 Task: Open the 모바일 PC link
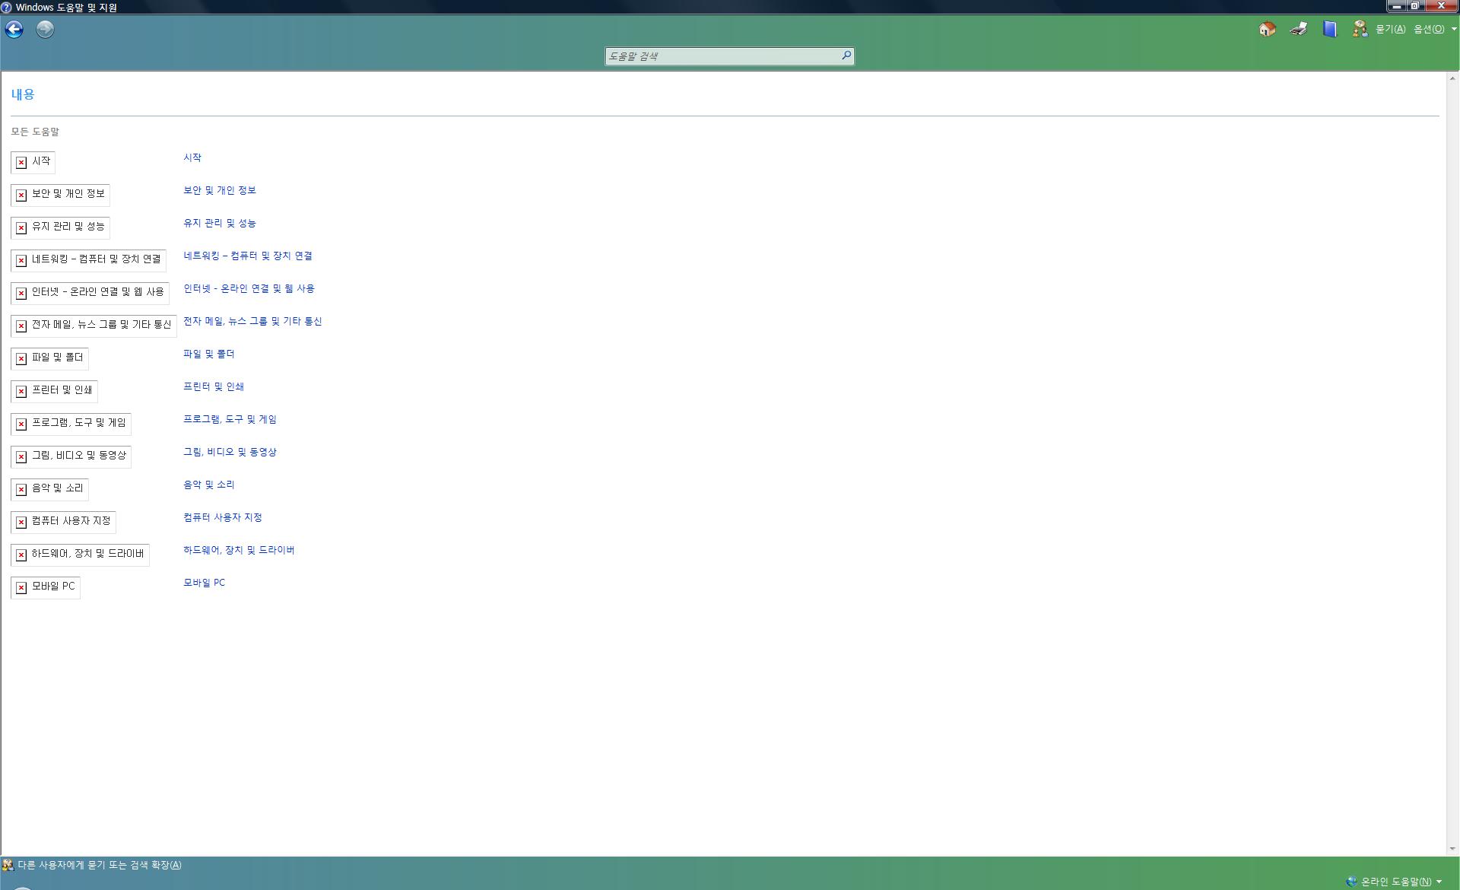click(204, 583)
